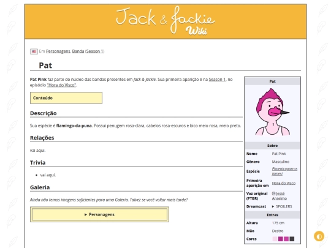Click the 'Destro' hand value
The image size is (331, 248).
[278, 231]
